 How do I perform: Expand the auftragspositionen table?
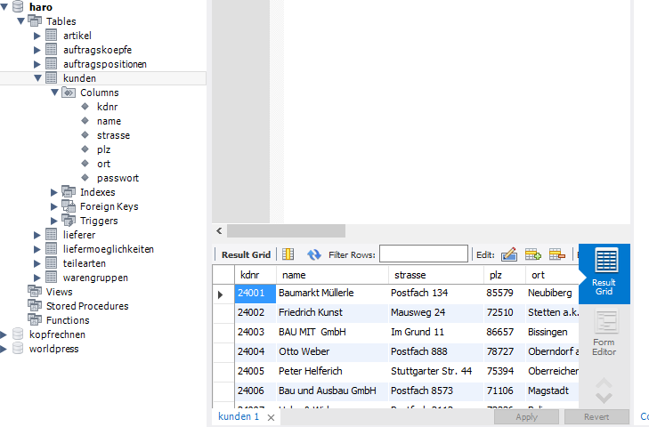click(37, 64)
